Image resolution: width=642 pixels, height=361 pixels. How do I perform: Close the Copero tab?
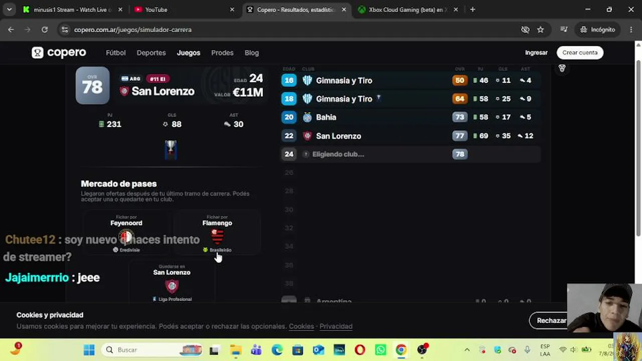click(344, 10)
